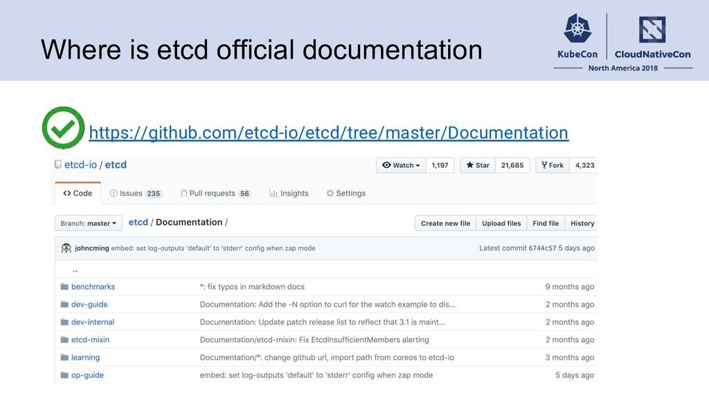Click the Pull requests tab merge icon

click(183, 193)
